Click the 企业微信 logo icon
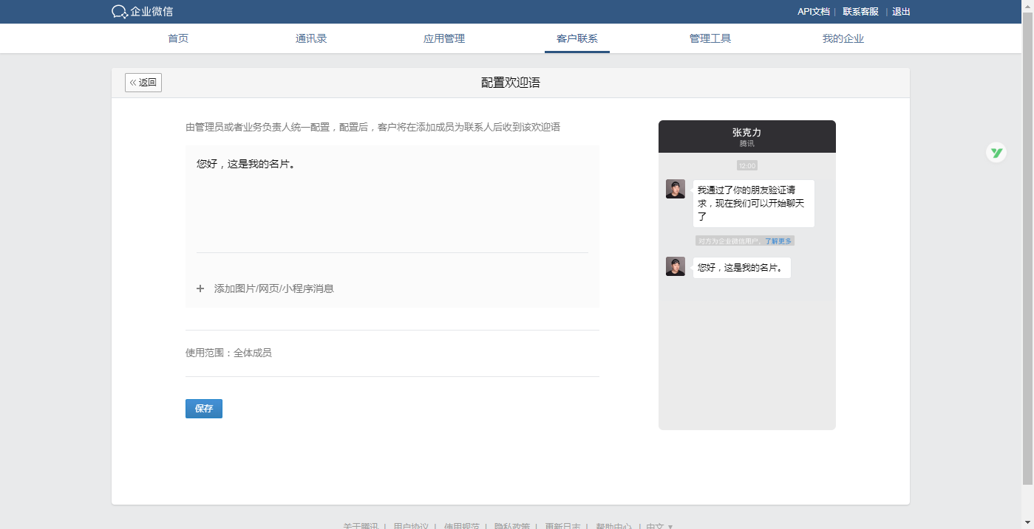1034x529 pixels. tap(120, 12)
